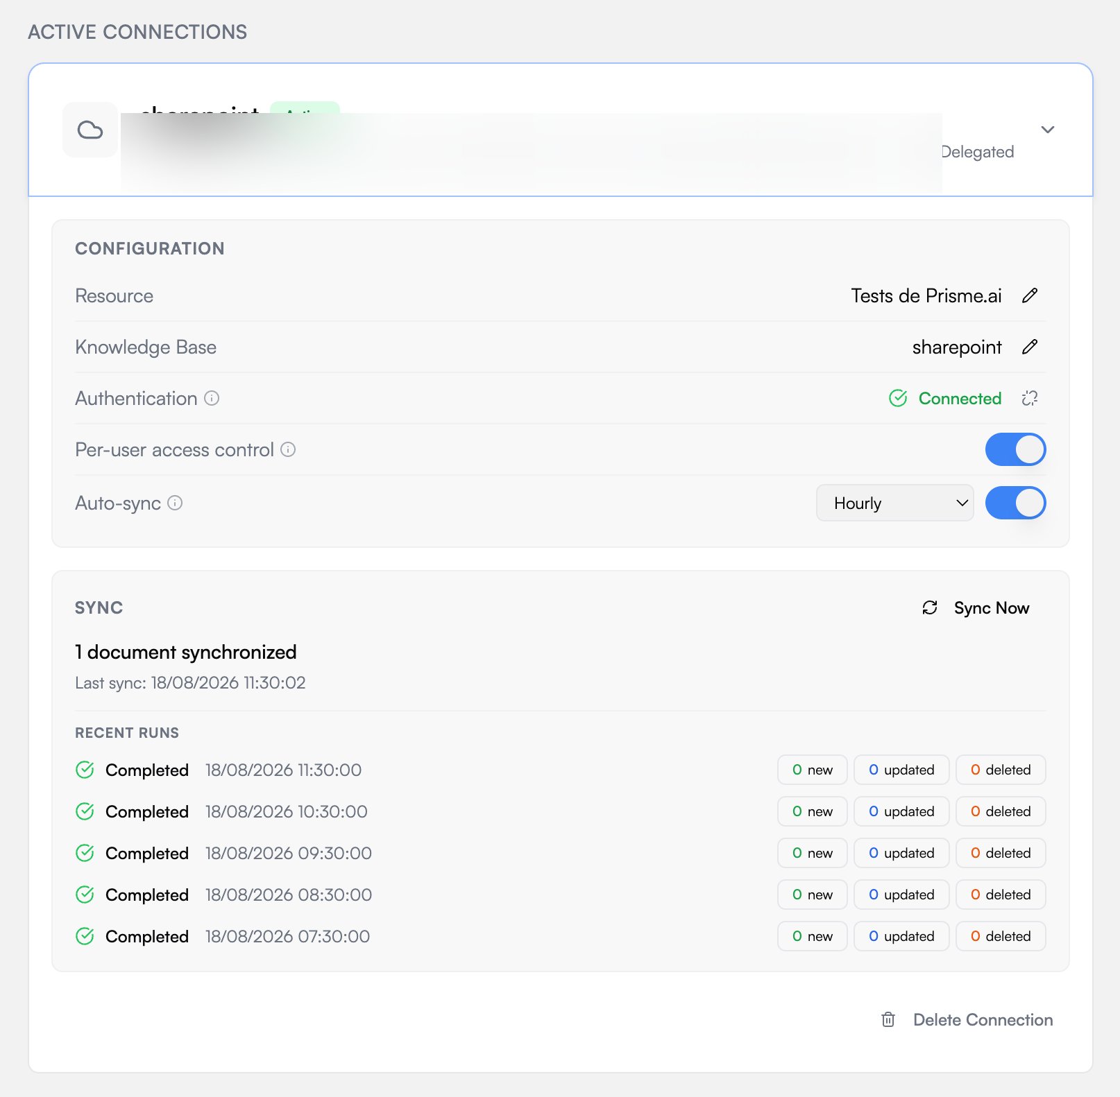The height and width of the screenshot is (1097, 1120).
Task: Click '0 new' badge of 10:30:00 run
Action: (812, 811)
